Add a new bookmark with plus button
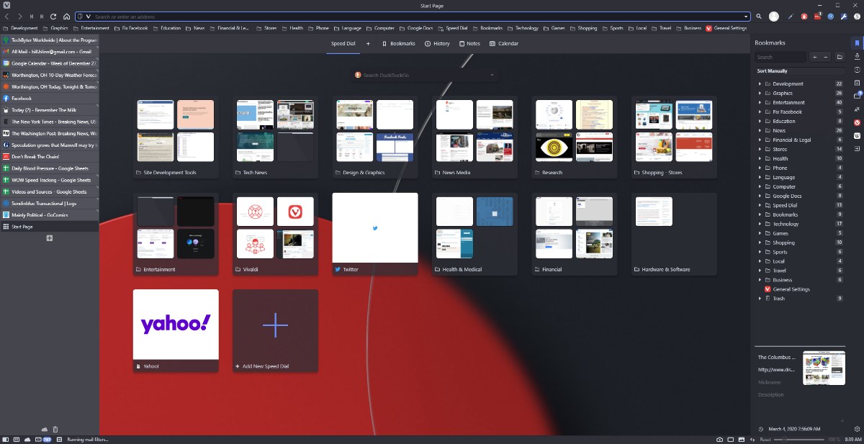 (814, 57)
